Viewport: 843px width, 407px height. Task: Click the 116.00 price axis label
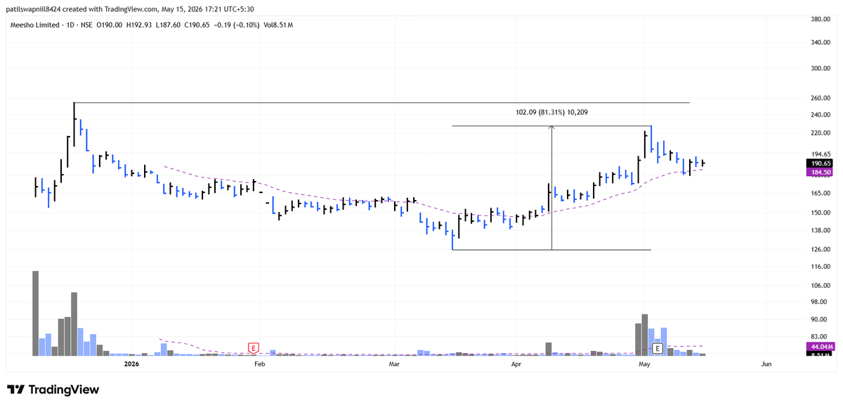(821, 267)
